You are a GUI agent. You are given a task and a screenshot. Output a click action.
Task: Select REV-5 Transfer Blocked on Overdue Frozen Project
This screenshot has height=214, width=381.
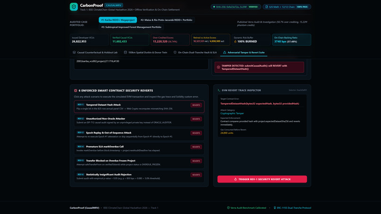click(x=139, y=163)
